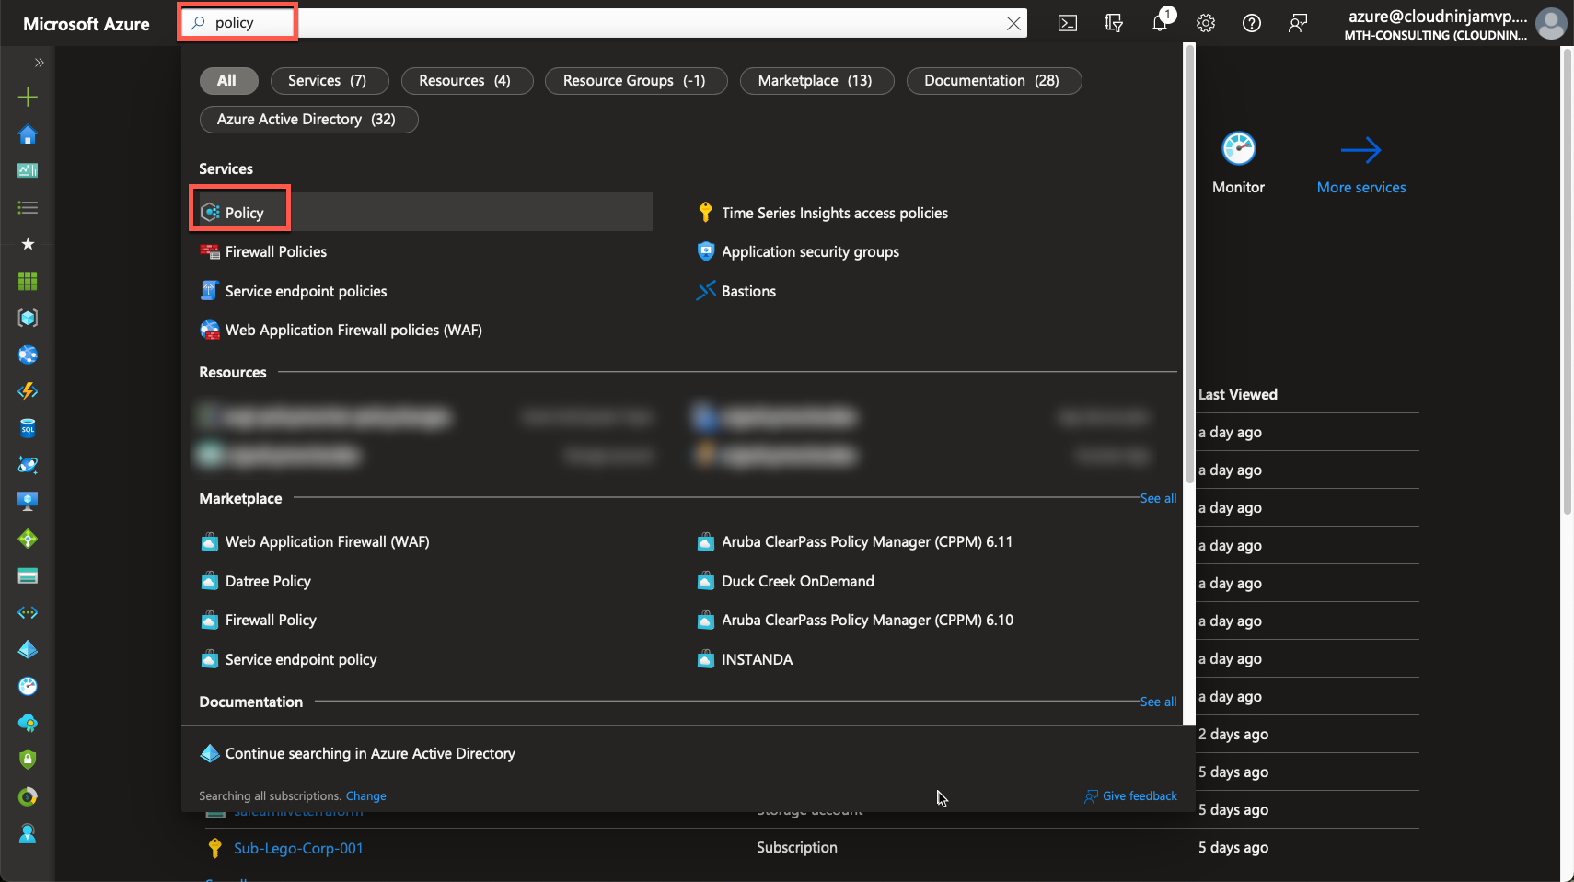This screenshot has width=1574, height=882.
Task: Clear the search box with the X
Action: [x=1013, y=23]
